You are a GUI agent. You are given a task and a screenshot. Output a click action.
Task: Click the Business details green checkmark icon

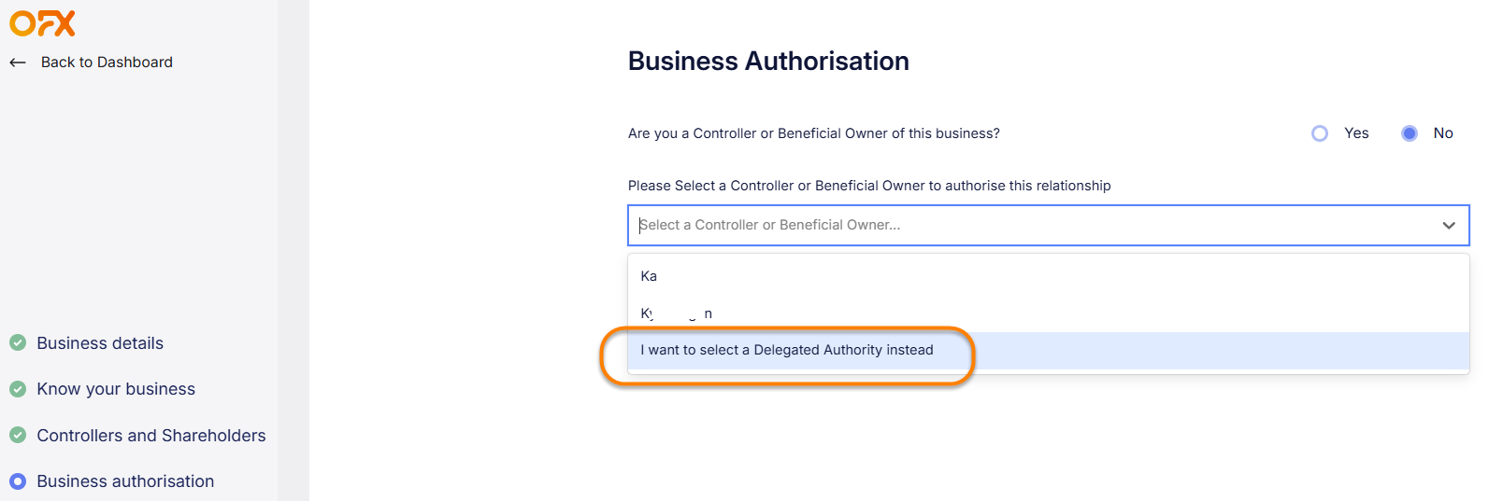pos(18,342)
